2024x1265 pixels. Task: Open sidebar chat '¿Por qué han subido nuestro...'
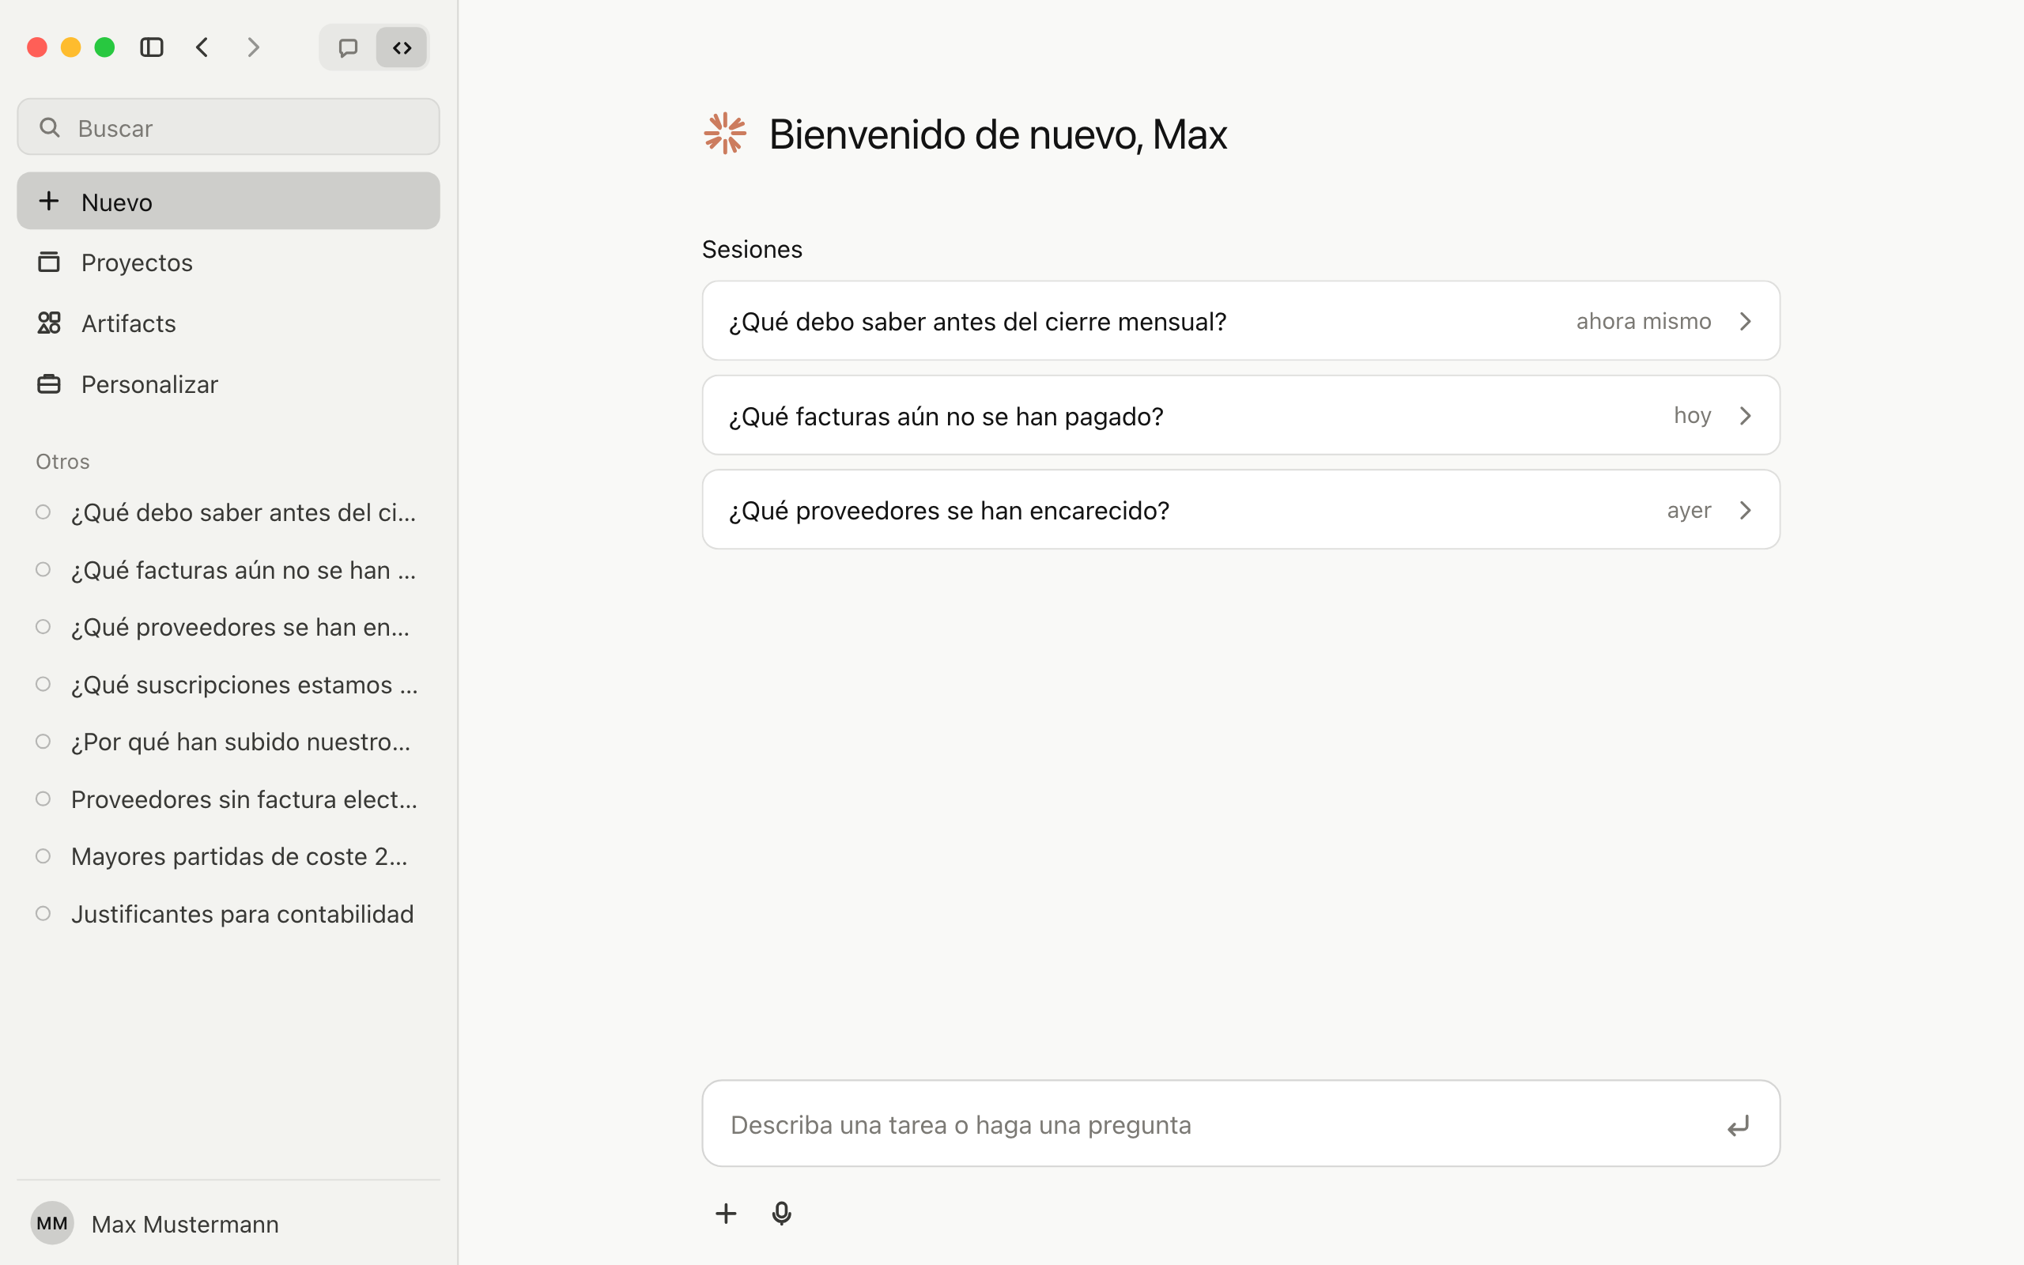[228, 742]
